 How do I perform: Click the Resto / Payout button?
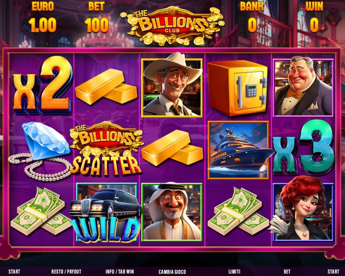pos(66,272)
